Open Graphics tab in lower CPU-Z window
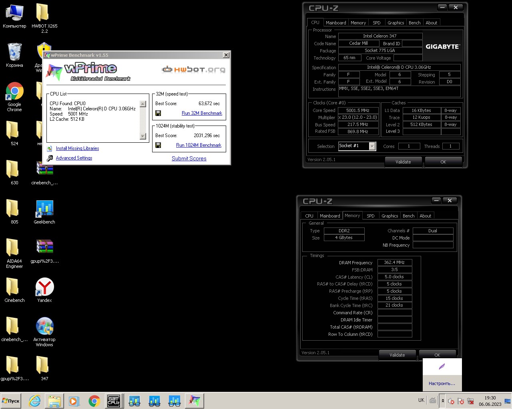Image resolution: width=512 pixels, height=409 pixels. coord(390,216)
